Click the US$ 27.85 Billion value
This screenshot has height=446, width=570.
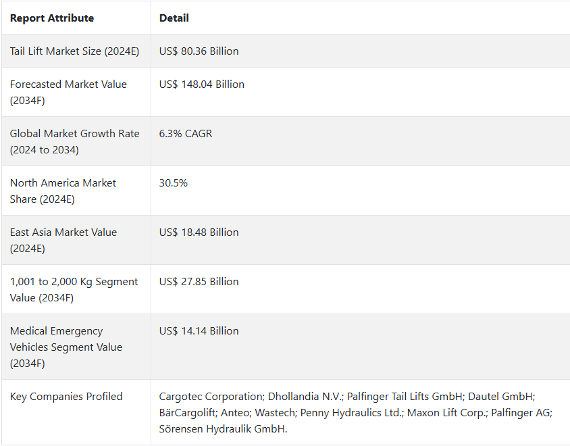pyautogui.click(x=199, y=282)
